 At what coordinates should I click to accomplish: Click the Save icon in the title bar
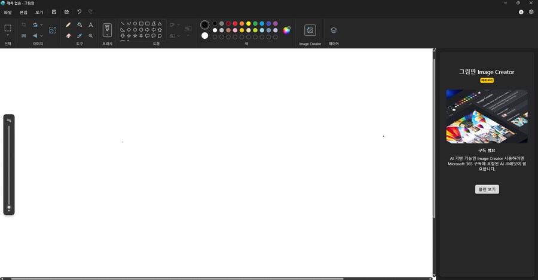pos(54,12)
